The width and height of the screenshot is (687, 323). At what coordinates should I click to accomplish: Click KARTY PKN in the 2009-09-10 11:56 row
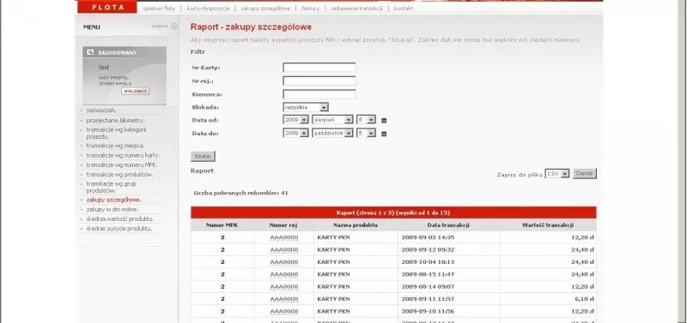click(x=333, y=311)
